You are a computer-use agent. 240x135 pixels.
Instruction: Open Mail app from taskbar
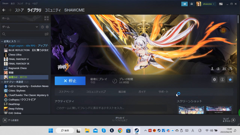click(x=95, y=130)
